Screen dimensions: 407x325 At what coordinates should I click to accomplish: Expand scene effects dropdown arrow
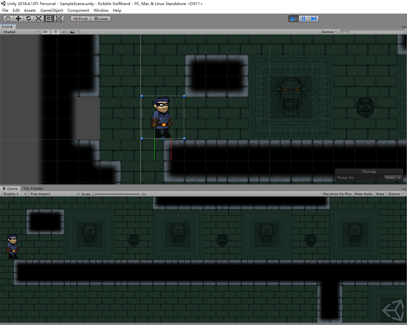78,32
